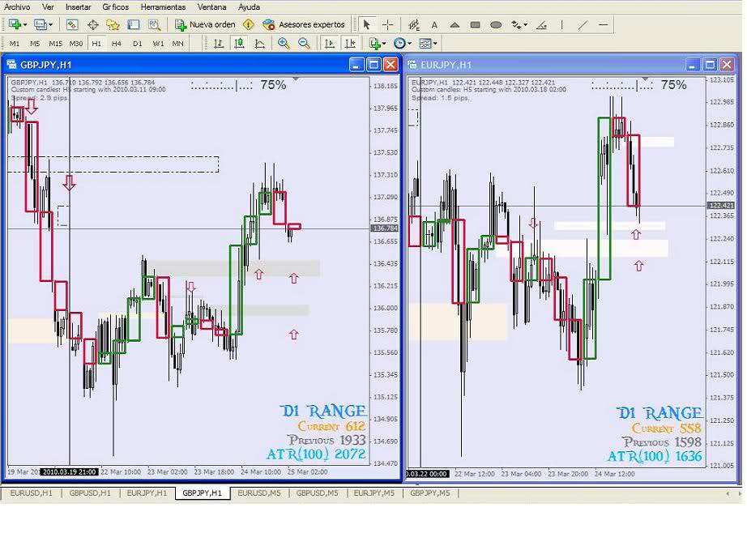Toggle the H1 timeframe button
This screenshot has height=533, width=747.
point(96,44)
